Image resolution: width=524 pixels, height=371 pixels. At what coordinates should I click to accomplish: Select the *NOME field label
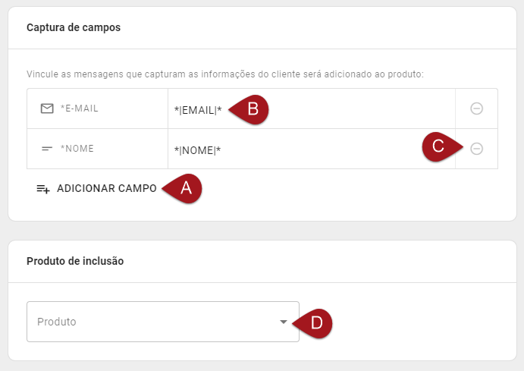click(77, 149)
